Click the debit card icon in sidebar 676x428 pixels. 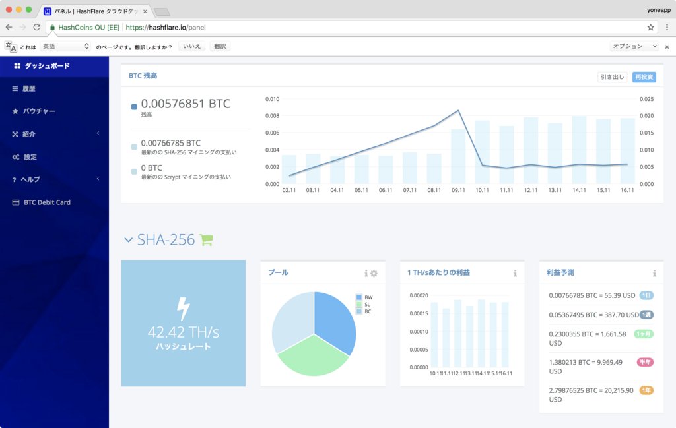(x=16, y=202)
